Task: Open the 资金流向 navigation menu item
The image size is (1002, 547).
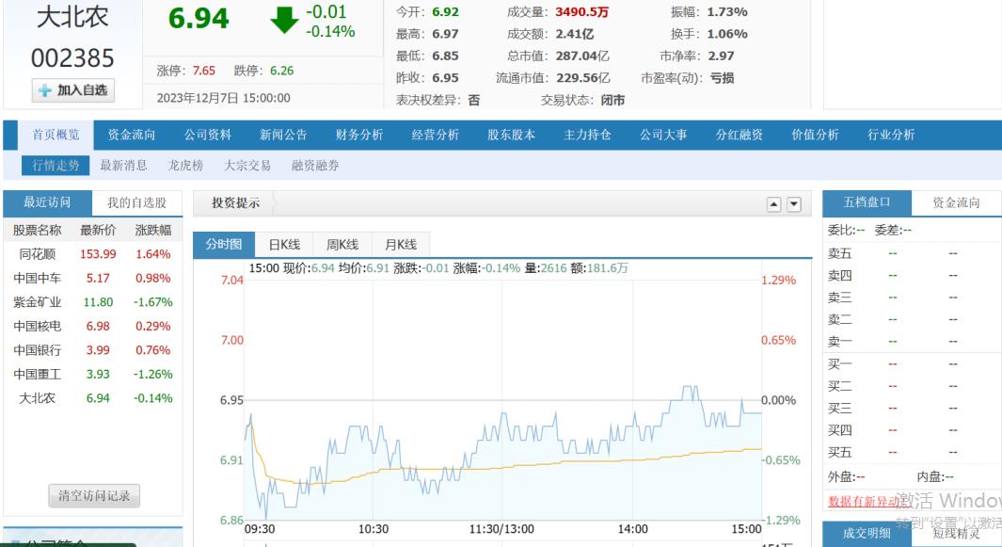Action: (132, 135)
